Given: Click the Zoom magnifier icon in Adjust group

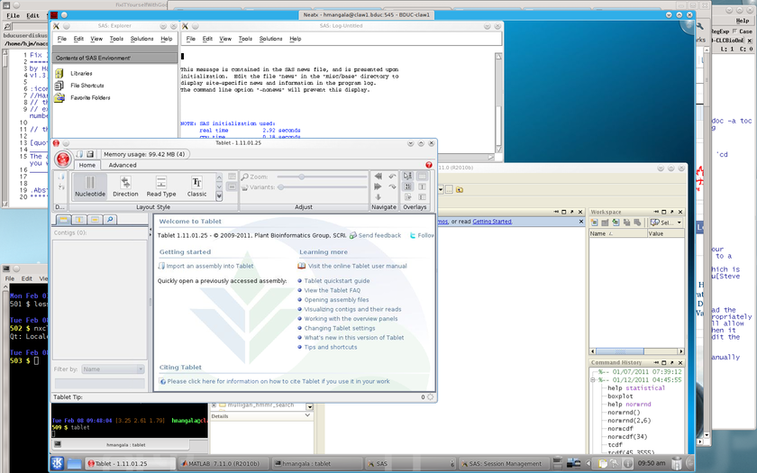Looking at the screenshot, I should point(245,177).
